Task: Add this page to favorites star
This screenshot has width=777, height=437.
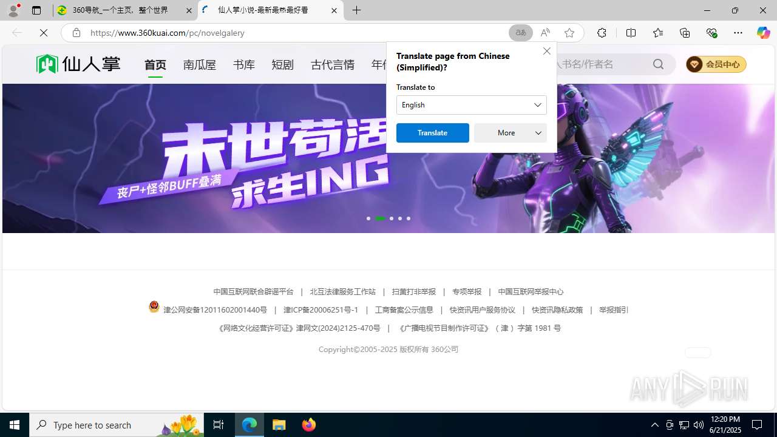Action: (569, 33)
